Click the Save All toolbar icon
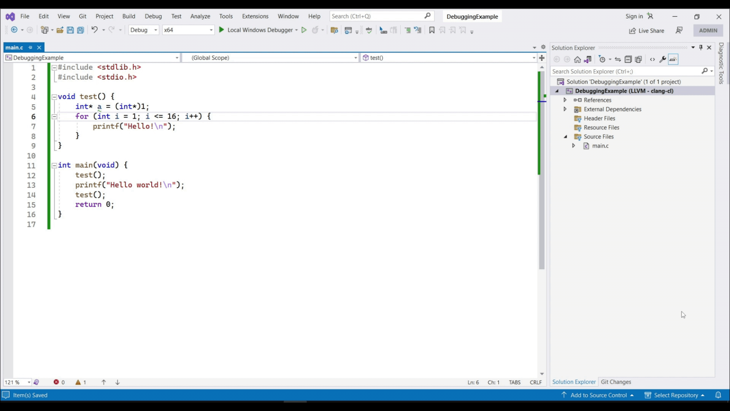The width and height of the screenshot is (730, 411). point(80,30)
